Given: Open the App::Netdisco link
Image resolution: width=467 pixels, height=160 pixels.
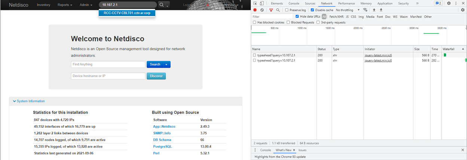Looking at the screenshot, I should tap(164, 127).
